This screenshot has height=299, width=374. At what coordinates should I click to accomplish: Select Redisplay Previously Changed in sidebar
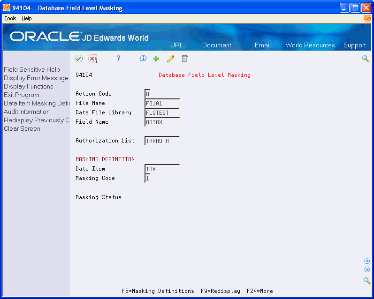coord(37,120)
